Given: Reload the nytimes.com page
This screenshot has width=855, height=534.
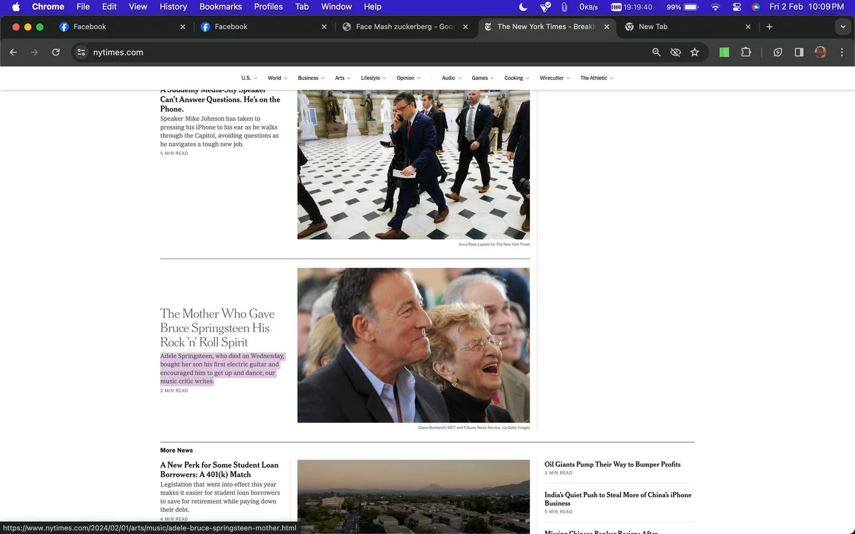Looking at the screenshot, I should tap(56, 52).
